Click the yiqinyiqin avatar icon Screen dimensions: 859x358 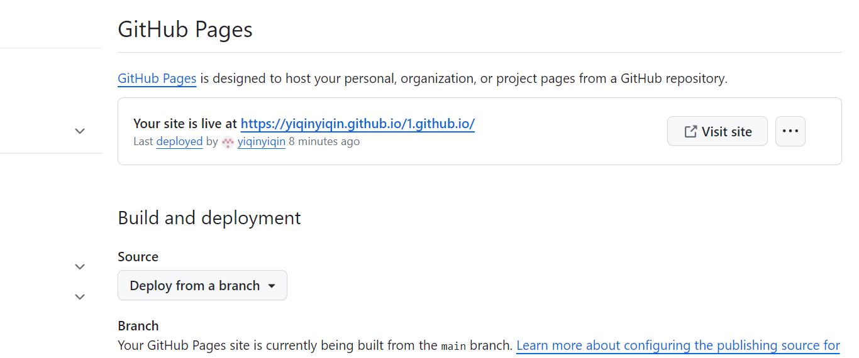point(228,142)
